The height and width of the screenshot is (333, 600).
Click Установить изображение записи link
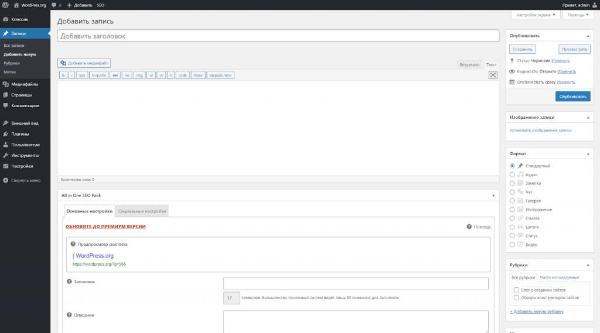coord(540,130)
